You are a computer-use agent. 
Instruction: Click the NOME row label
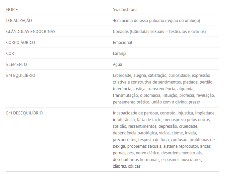click(12, 9)
